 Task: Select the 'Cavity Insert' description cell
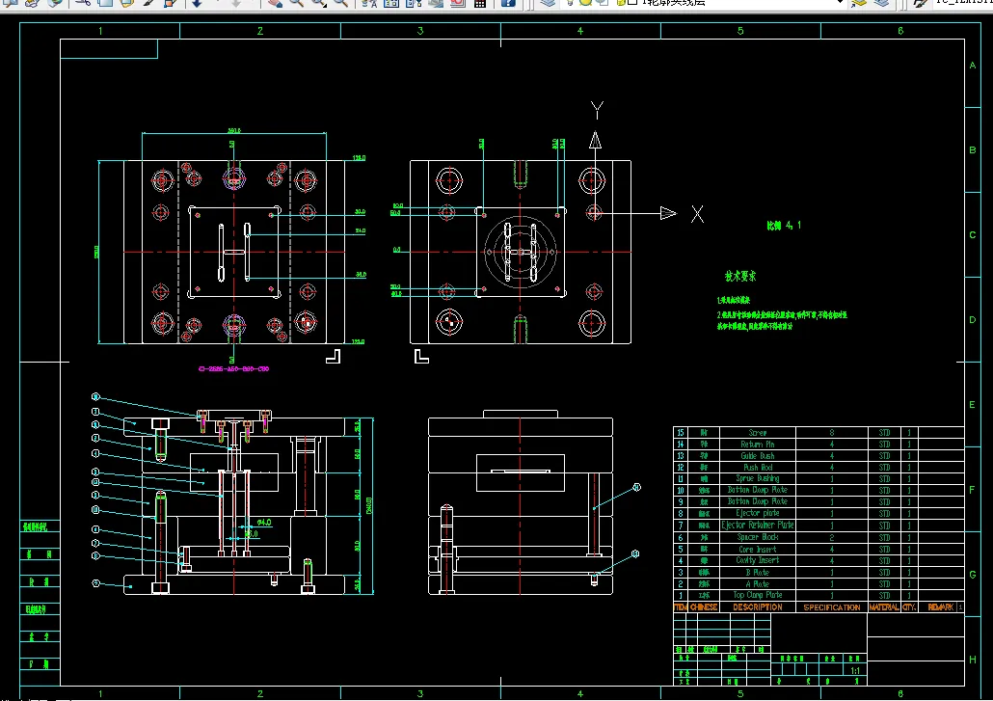758,560
